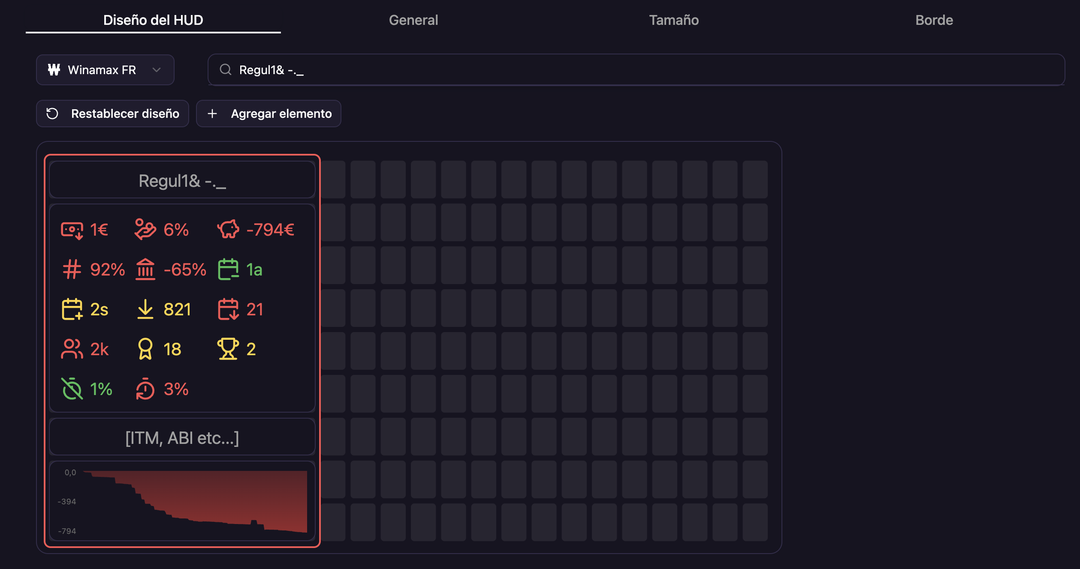Viewport: 1080px width, 569px height.
Task: Select the [ITM, ABI etc...] HUD element
Action: coord(182,437)
